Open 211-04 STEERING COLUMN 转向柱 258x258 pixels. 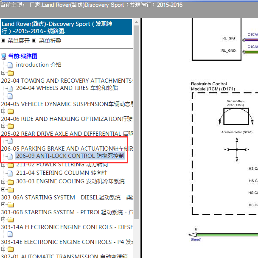62,173
